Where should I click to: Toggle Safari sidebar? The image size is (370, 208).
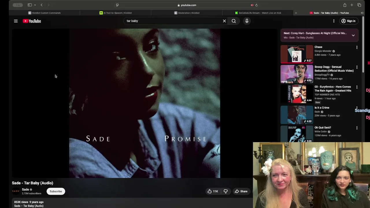29,5
